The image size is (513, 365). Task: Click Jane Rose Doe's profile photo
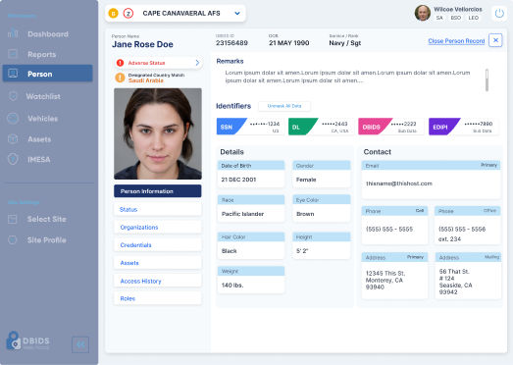pyautogui.click(x=158, y=133)
